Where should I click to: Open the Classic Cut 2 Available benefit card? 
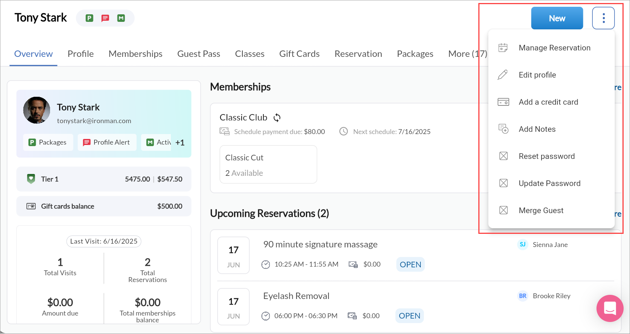coord(268,165)
